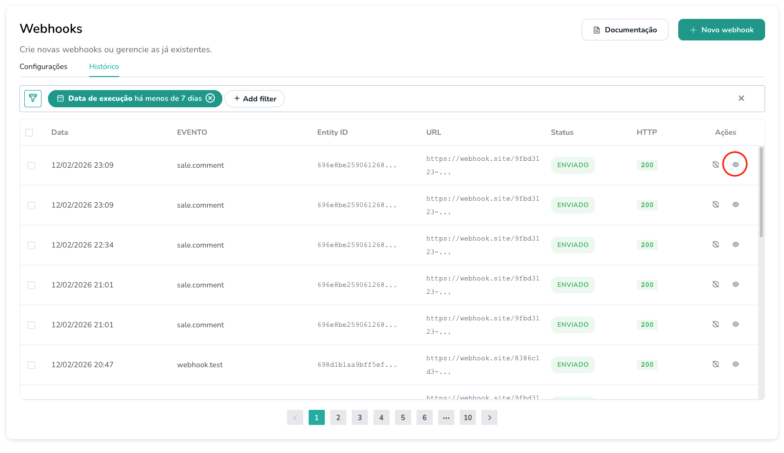
Task: Retry the first sale.comment webhook delivery
Action: click(715, 164)
